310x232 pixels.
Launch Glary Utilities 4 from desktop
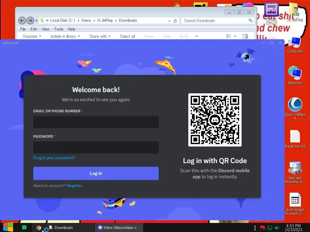pos(295,108)
